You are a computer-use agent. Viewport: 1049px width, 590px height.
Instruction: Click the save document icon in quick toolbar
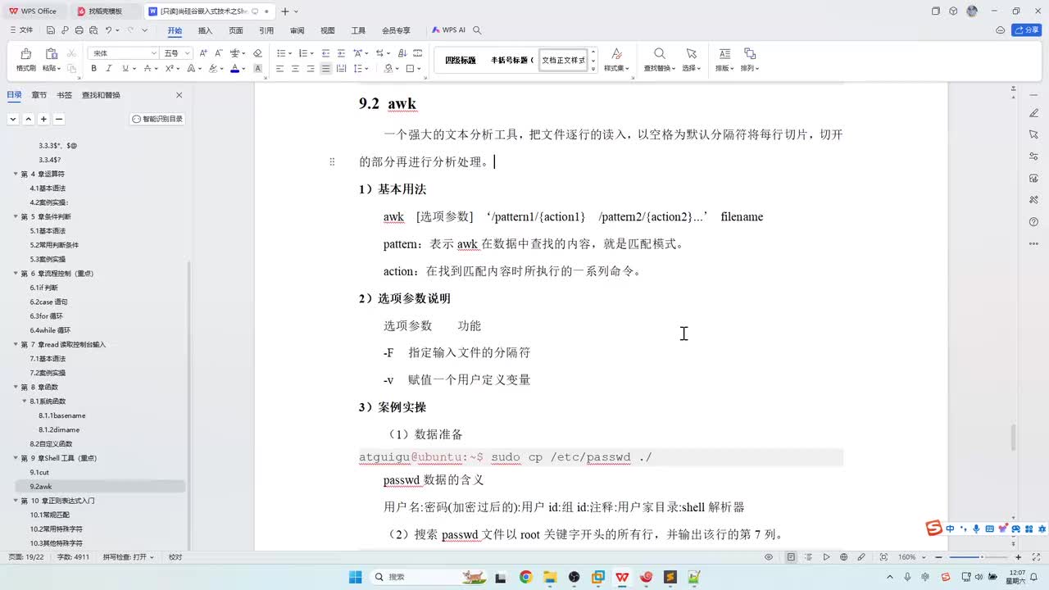click(x=51, y=30)
